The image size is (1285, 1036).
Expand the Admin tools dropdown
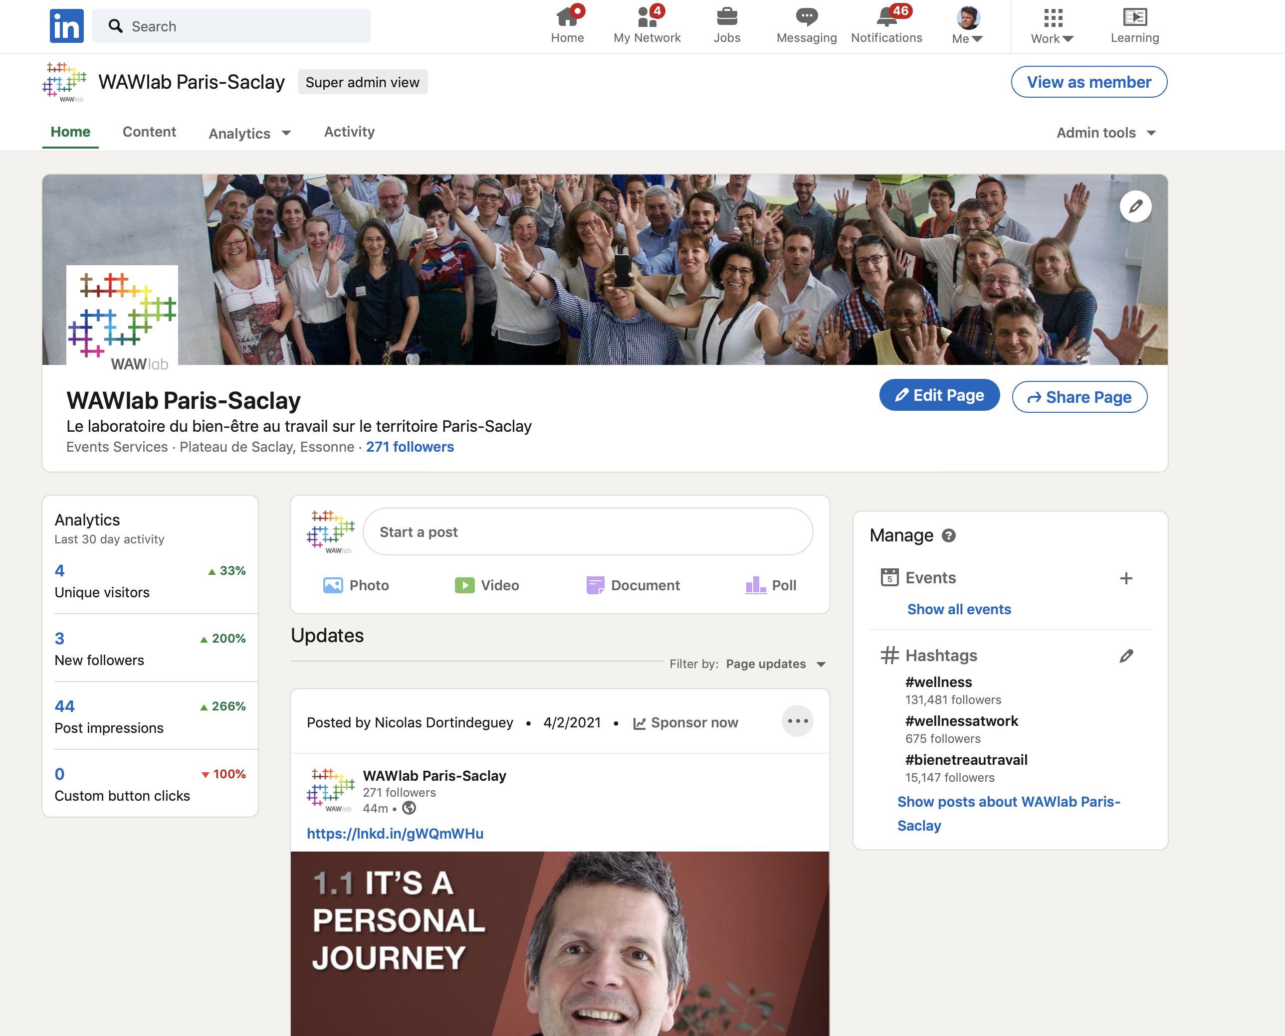point(1106,133)
